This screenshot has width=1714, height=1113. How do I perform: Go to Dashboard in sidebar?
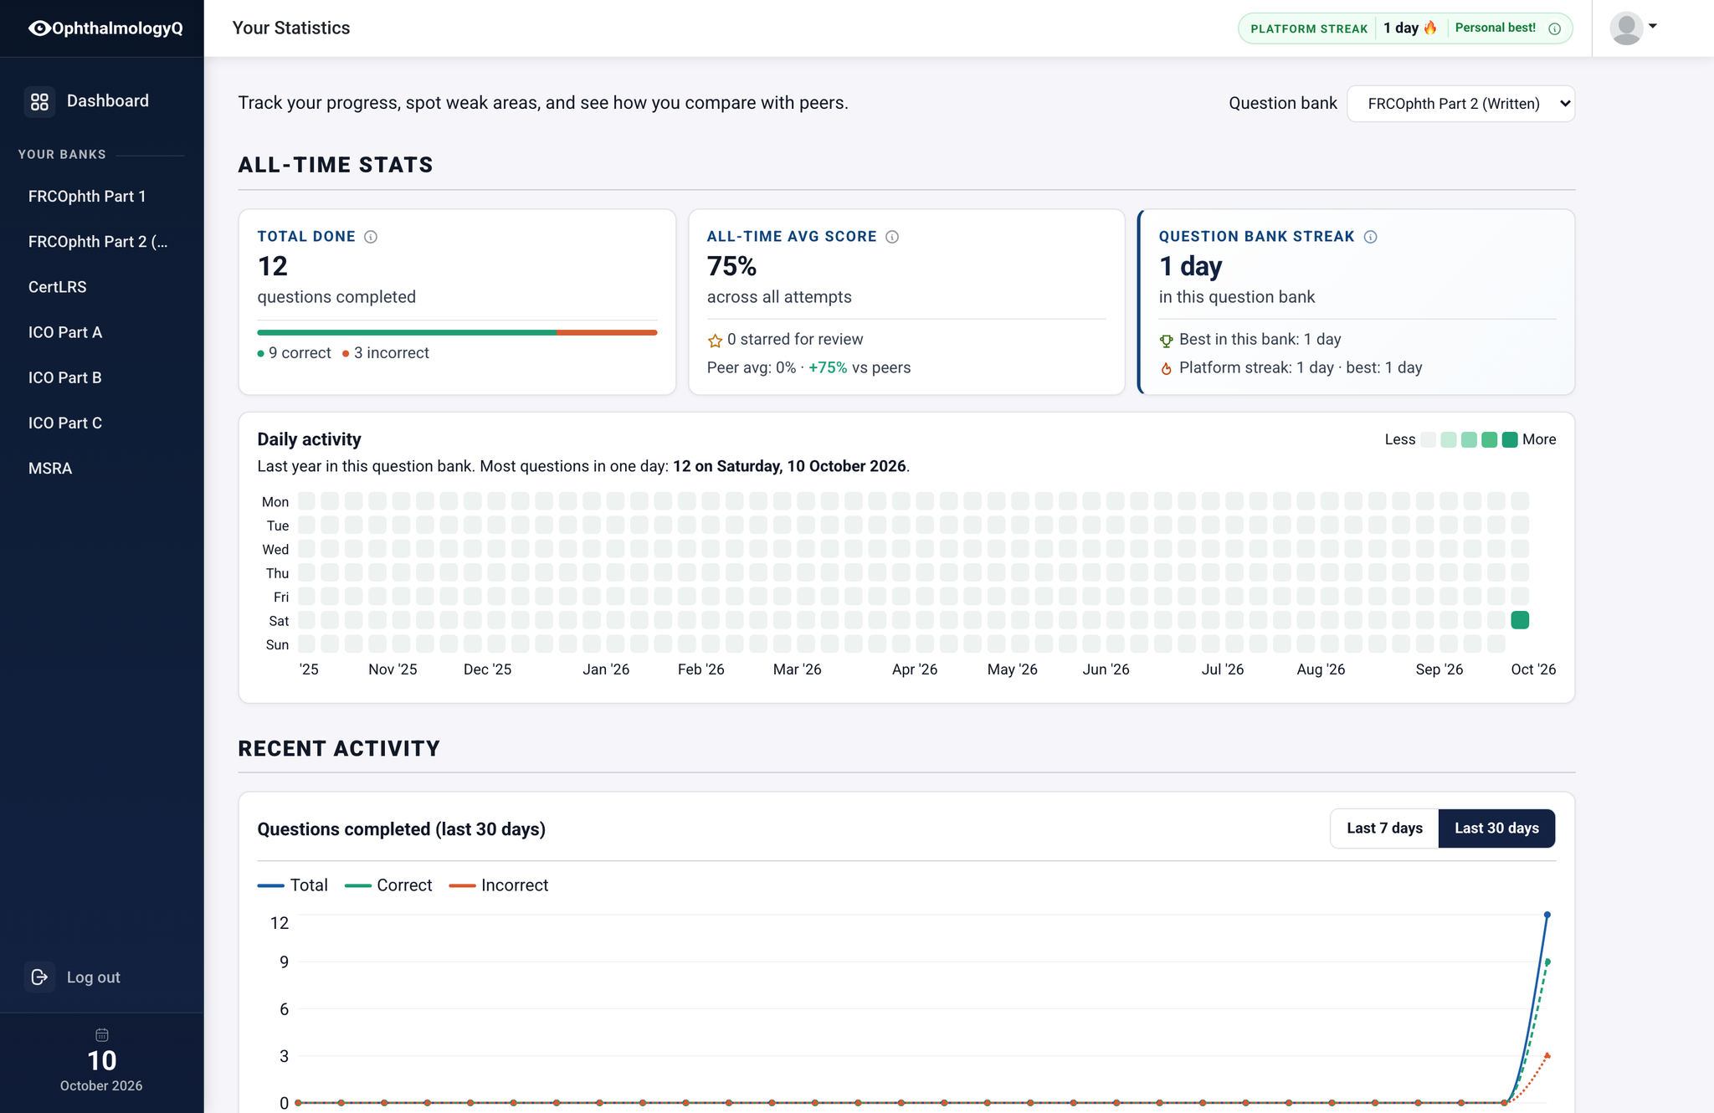tap(108, 101)
